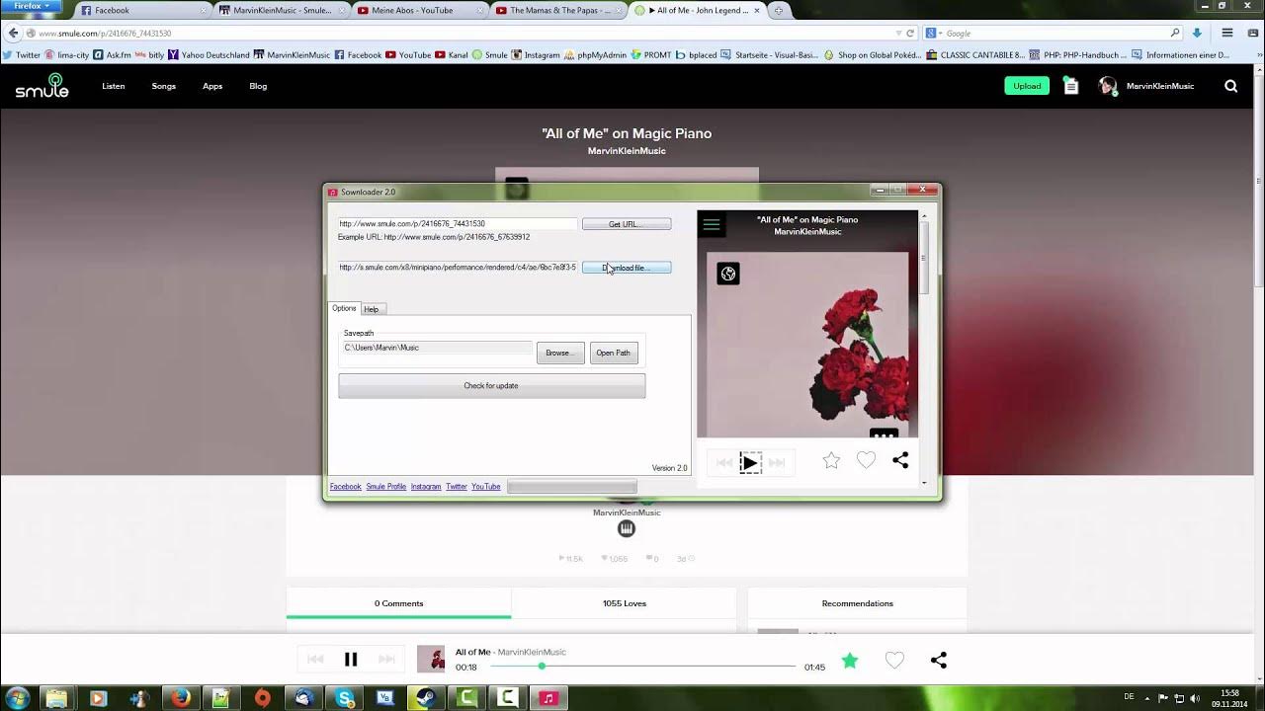The image size is (1265, 711).
Task: Open Songs menu in Smule header
Action: (164, 86)
